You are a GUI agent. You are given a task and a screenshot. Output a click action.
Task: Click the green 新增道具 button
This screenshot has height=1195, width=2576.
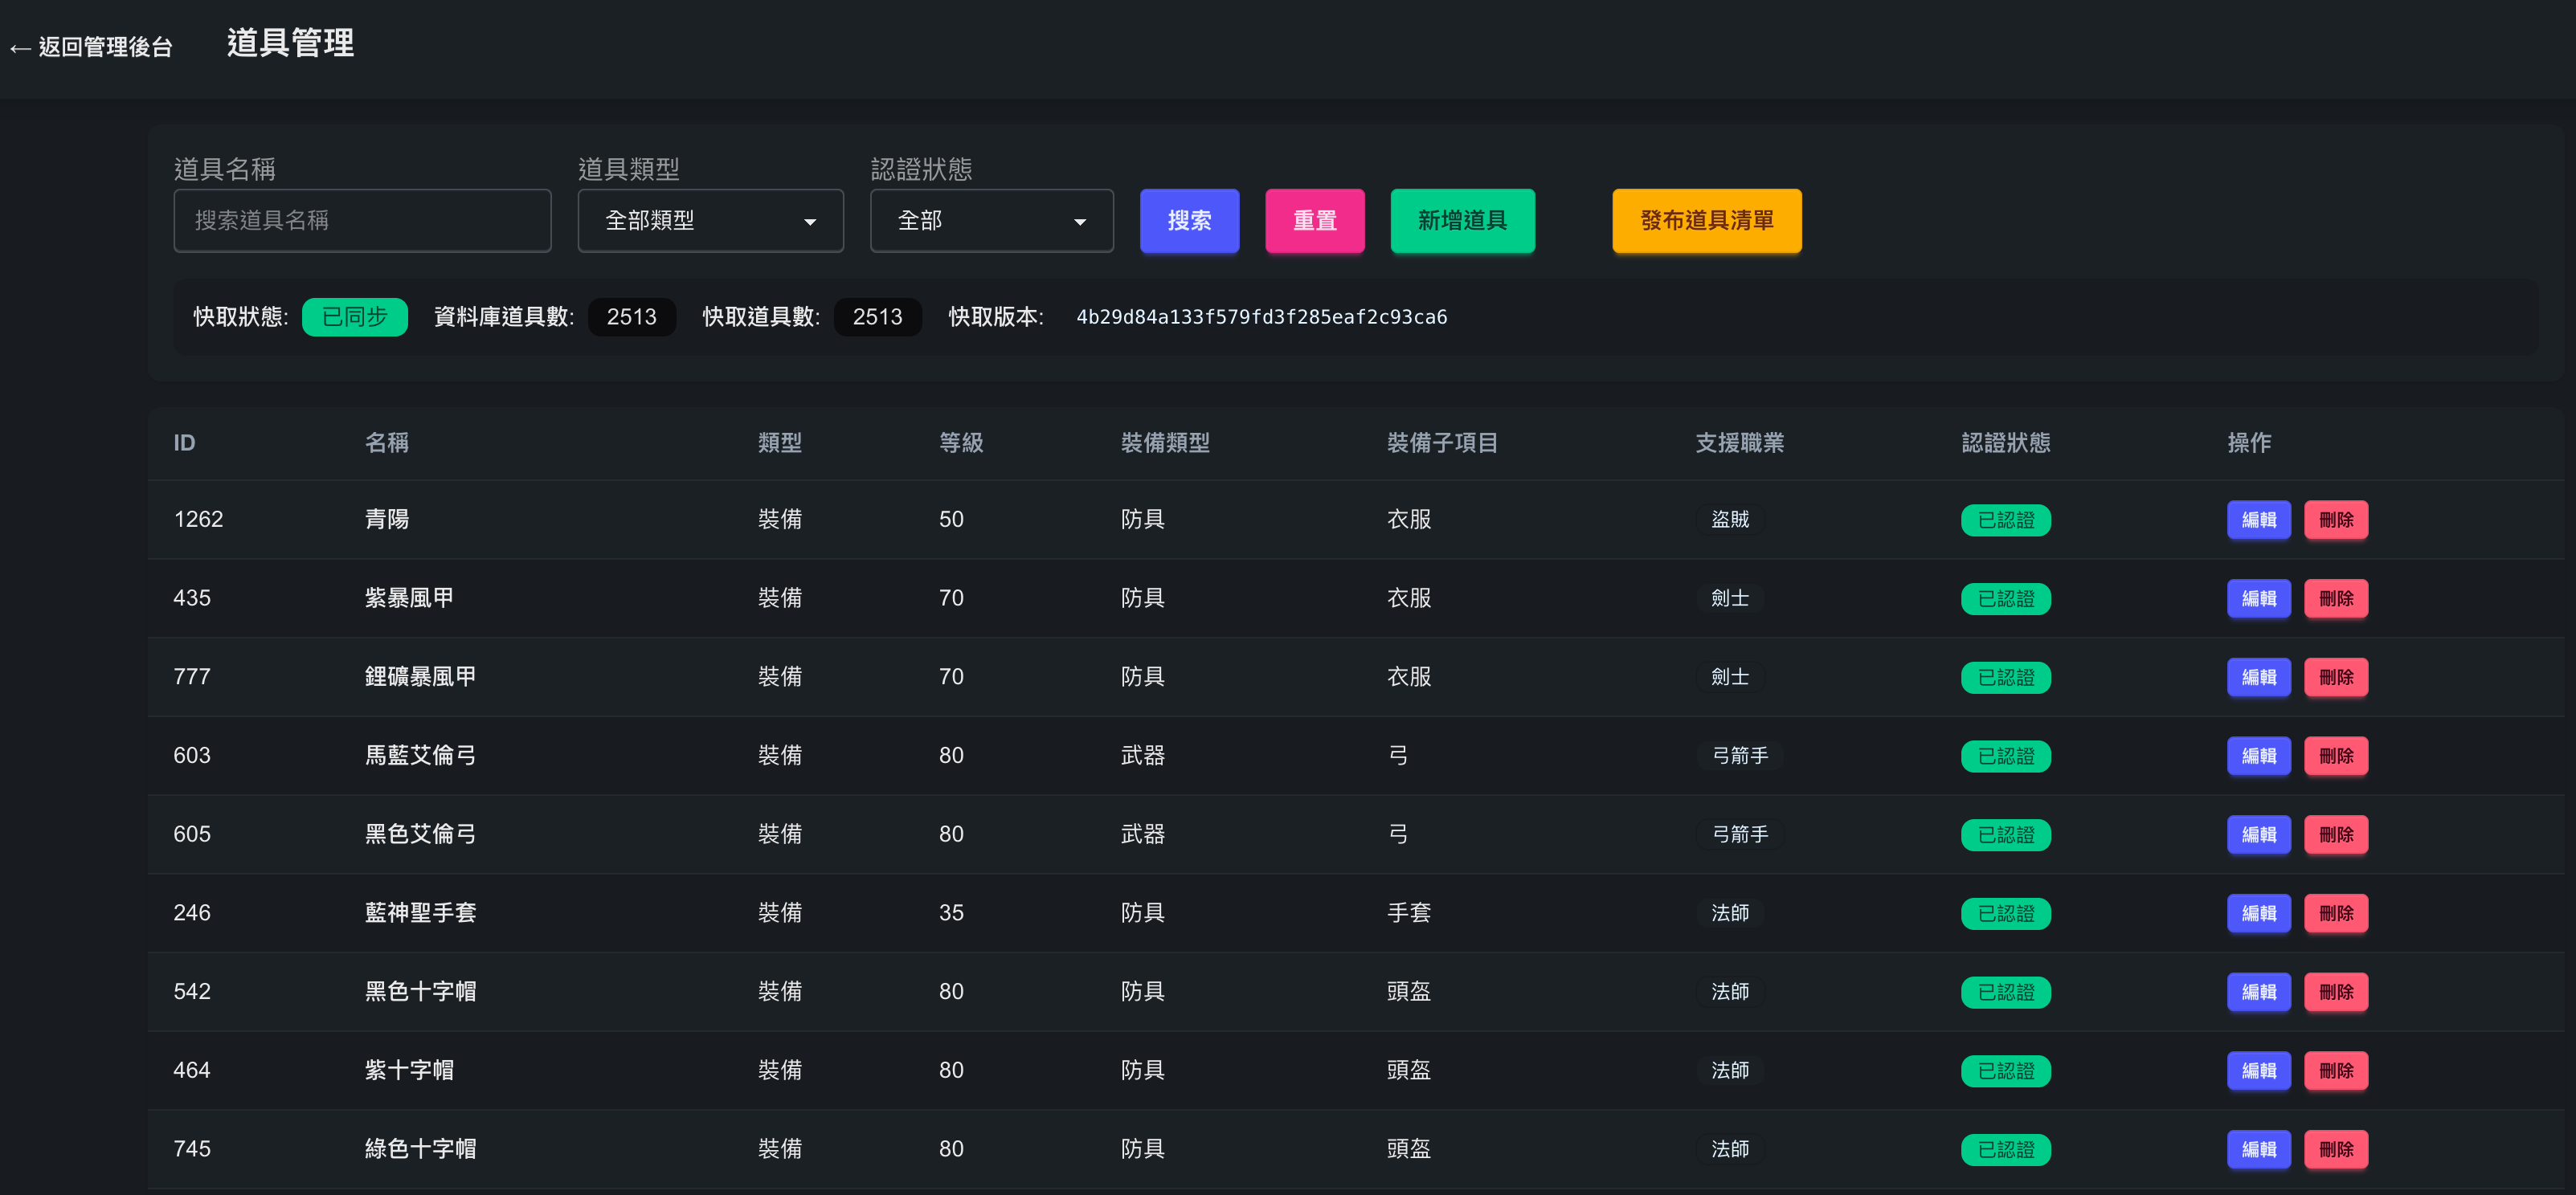[1462, 220]
